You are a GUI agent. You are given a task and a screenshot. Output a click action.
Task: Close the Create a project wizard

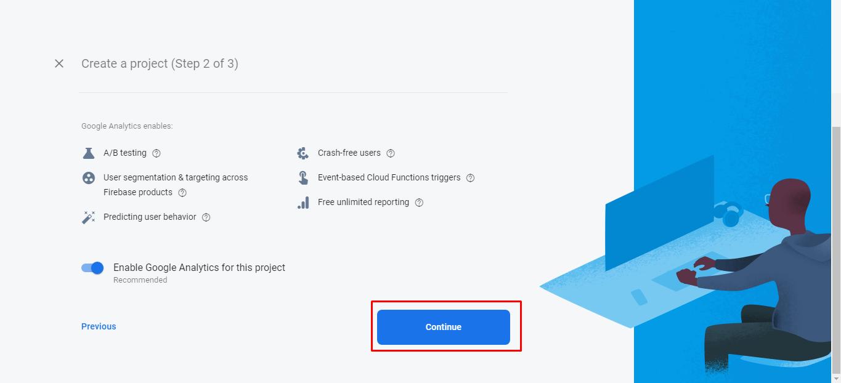point(59,63)
